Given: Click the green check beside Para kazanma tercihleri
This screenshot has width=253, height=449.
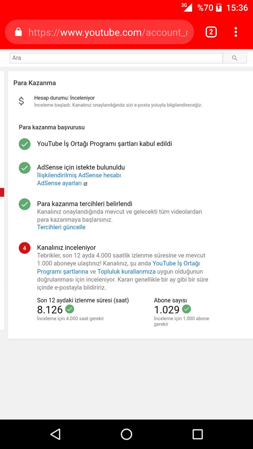Looking at the screenshot, I should [x=25, y=204].
